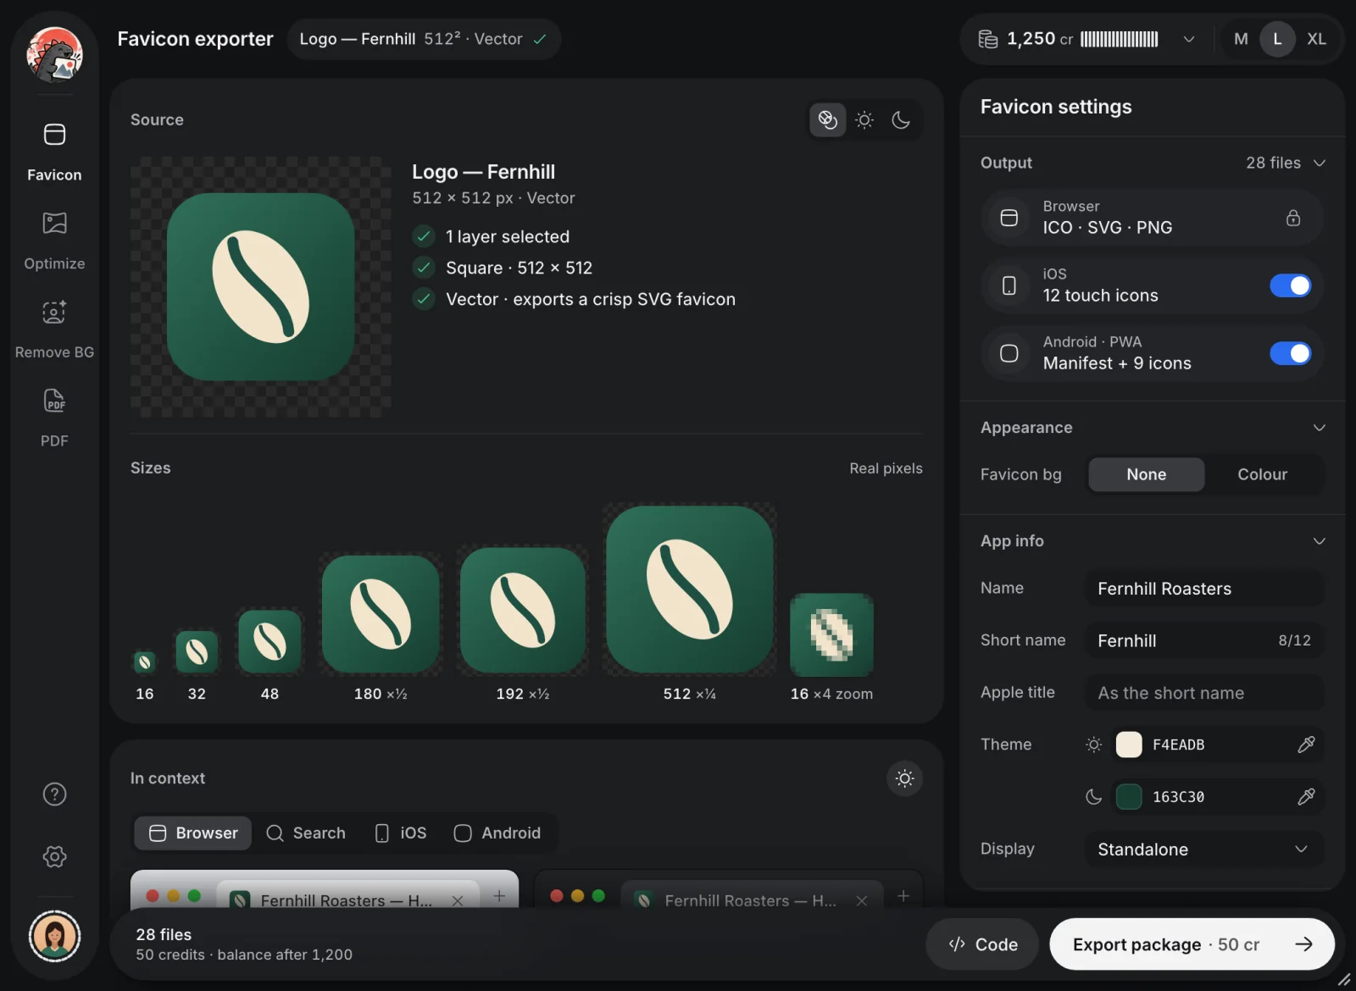Click the 163C30 dark theme colour swatch
The height and width of the screenshot is (991, 1356).
[1129, 796]
